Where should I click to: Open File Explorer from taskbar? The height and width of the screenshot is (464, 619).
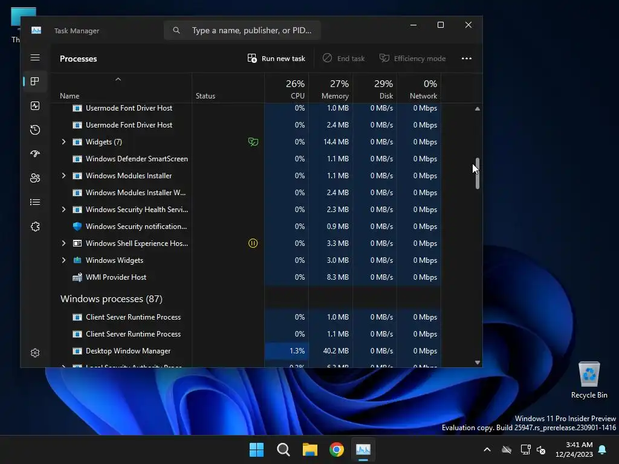tap(310, 449)
